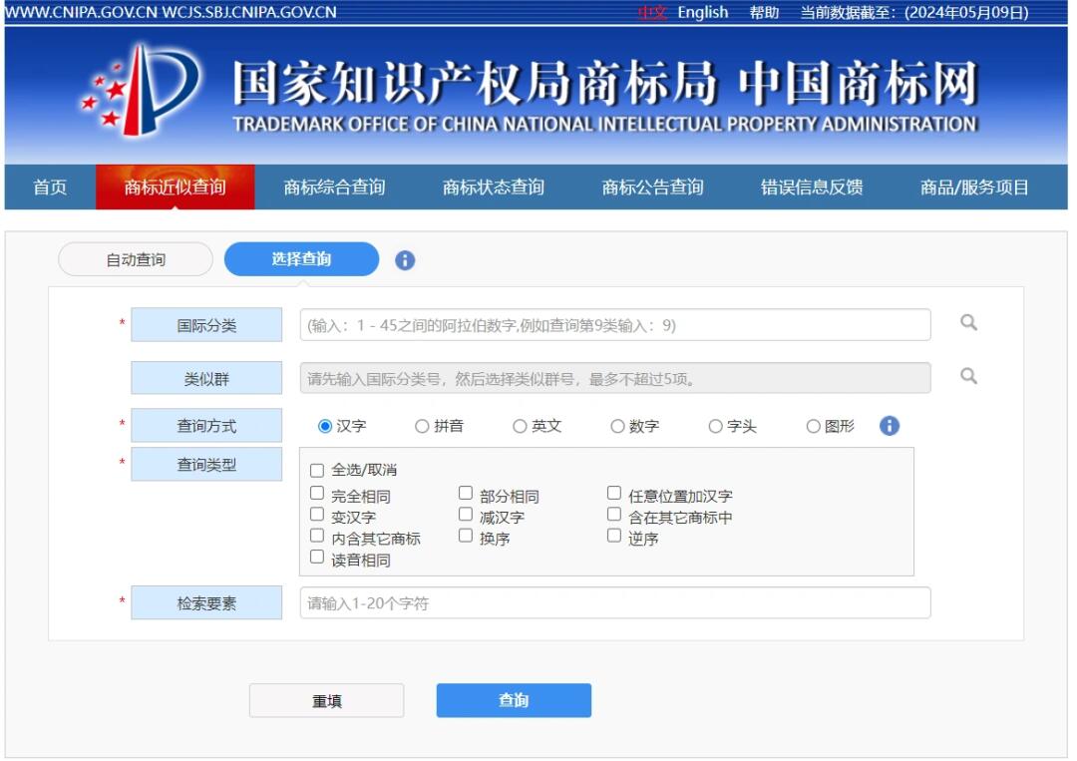Select the 英文 radio button
Screen dimensions: 1077x761
[x=520, y=427]
